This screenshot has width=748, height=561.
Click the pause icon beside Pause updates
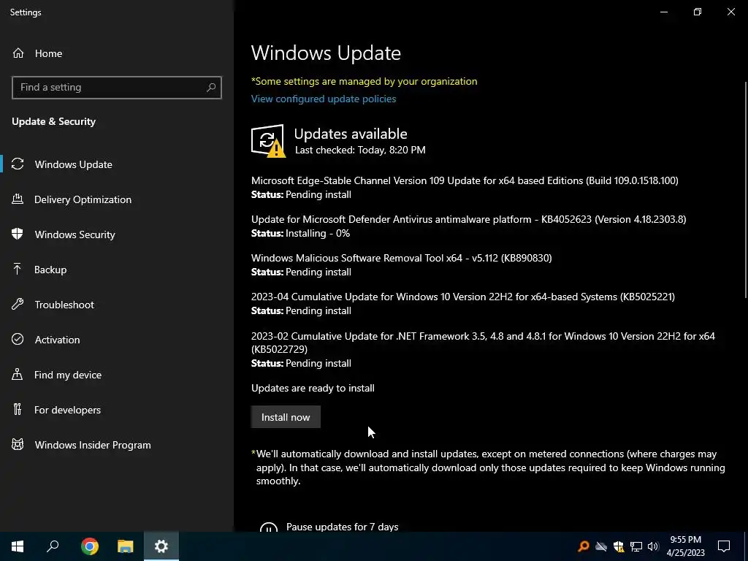point(269,527)
